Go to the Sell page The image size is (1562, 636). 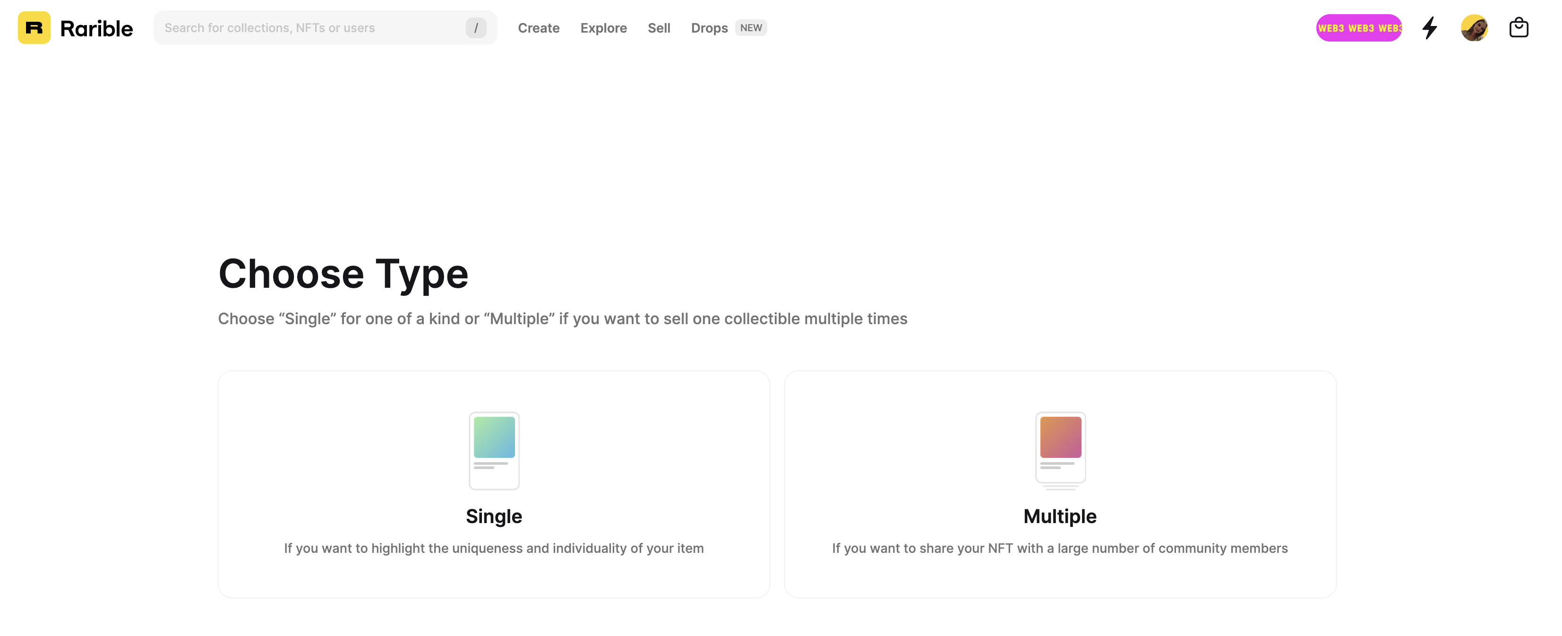click(x=659, y=28)
